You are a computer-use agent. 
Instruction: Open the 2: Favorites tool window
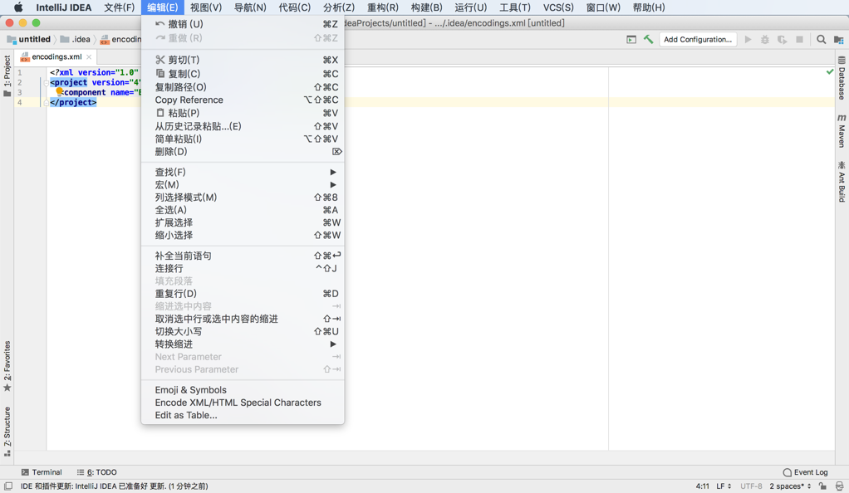click(x=7, y=366)
